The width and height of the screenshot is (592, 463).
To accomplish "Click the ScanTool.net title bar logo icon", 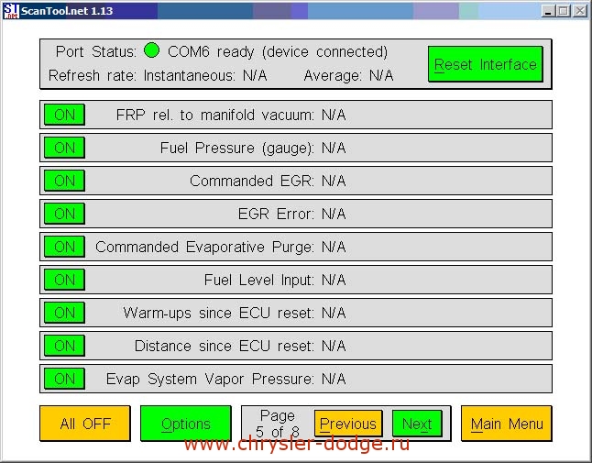I will coord(11,11).
